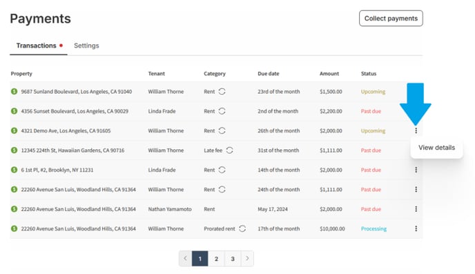Click the Upcoming status in the 4321 Demo Ave row

(x=373, y=131)
